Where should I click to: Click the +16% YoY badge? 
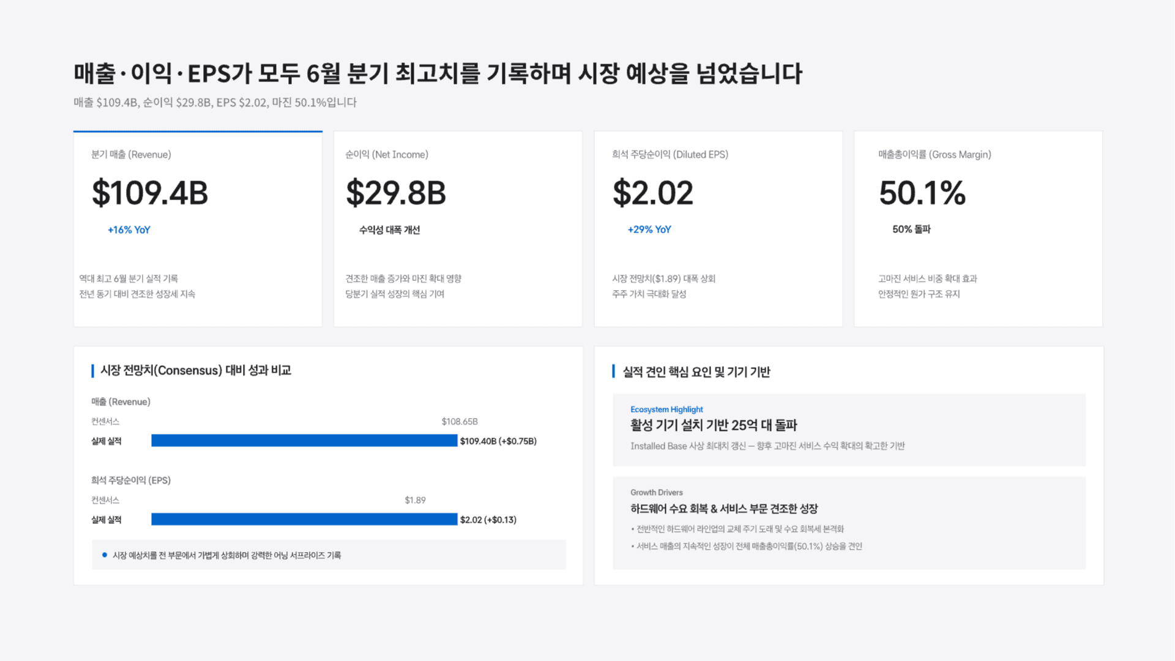129,230
